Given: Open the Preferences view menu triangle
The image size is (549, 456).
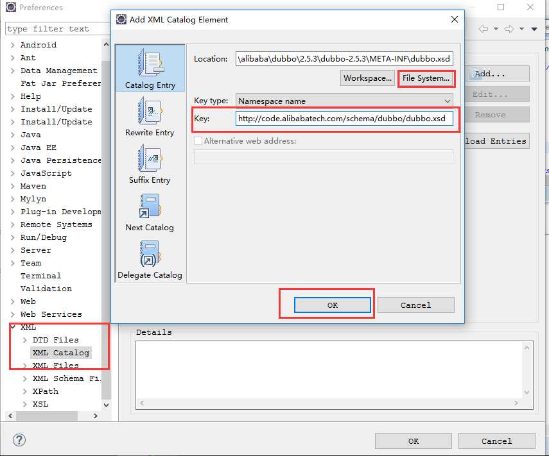Looking at the screenshot, I should (534, 29).
